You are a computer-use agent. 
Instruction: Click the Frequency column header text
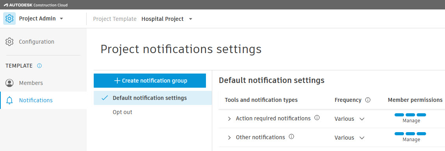coord(348,100)
